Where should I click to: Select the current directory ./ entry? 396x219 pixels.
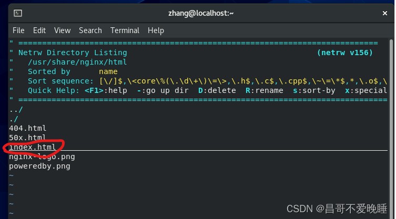(14, 119)
